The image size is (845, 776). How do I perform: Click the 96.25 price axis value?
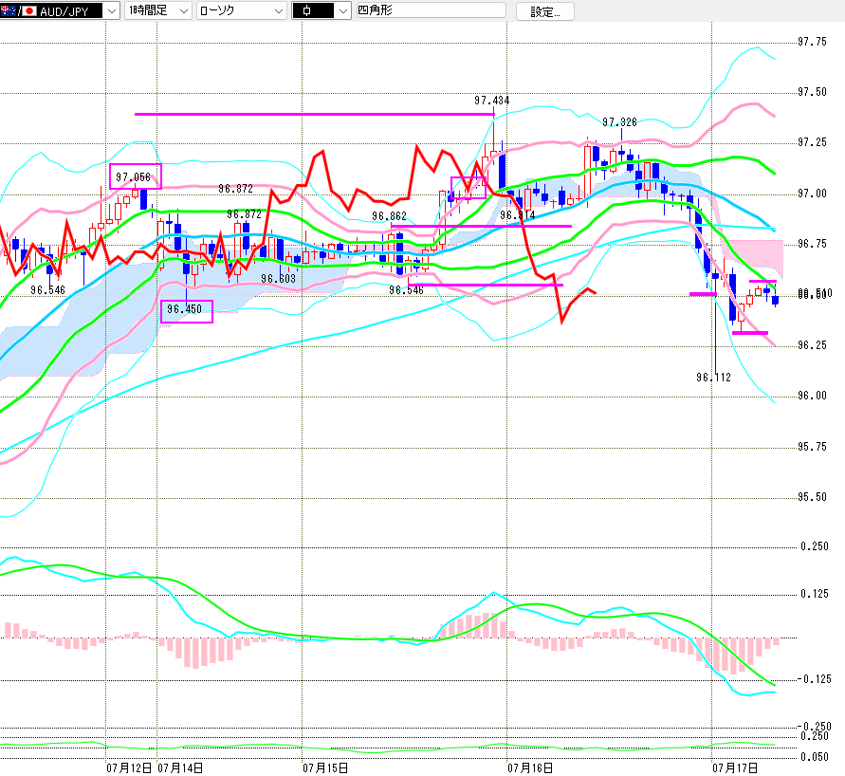tap(812, 345)
